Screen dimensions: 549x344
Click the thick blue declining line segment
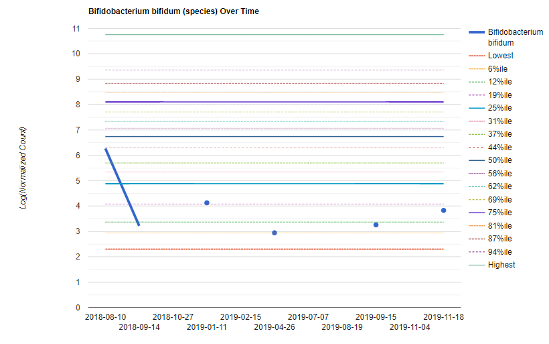[x=122, y=187]
